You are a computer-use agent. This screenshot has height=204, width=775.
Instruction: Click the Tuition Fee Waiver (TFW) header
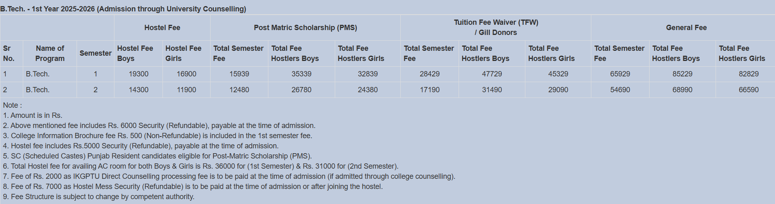tap(496, 28)
